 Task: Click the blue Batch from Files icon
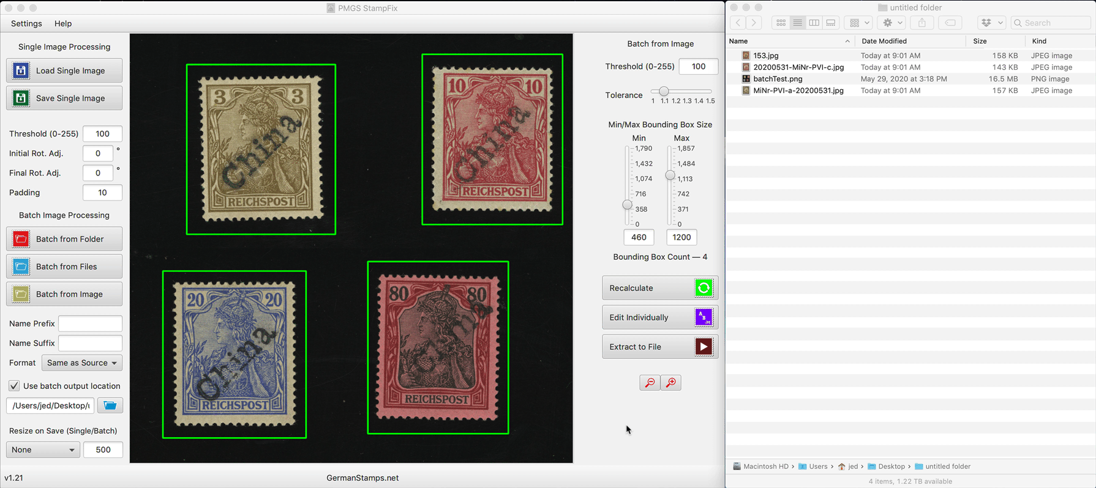21,267
